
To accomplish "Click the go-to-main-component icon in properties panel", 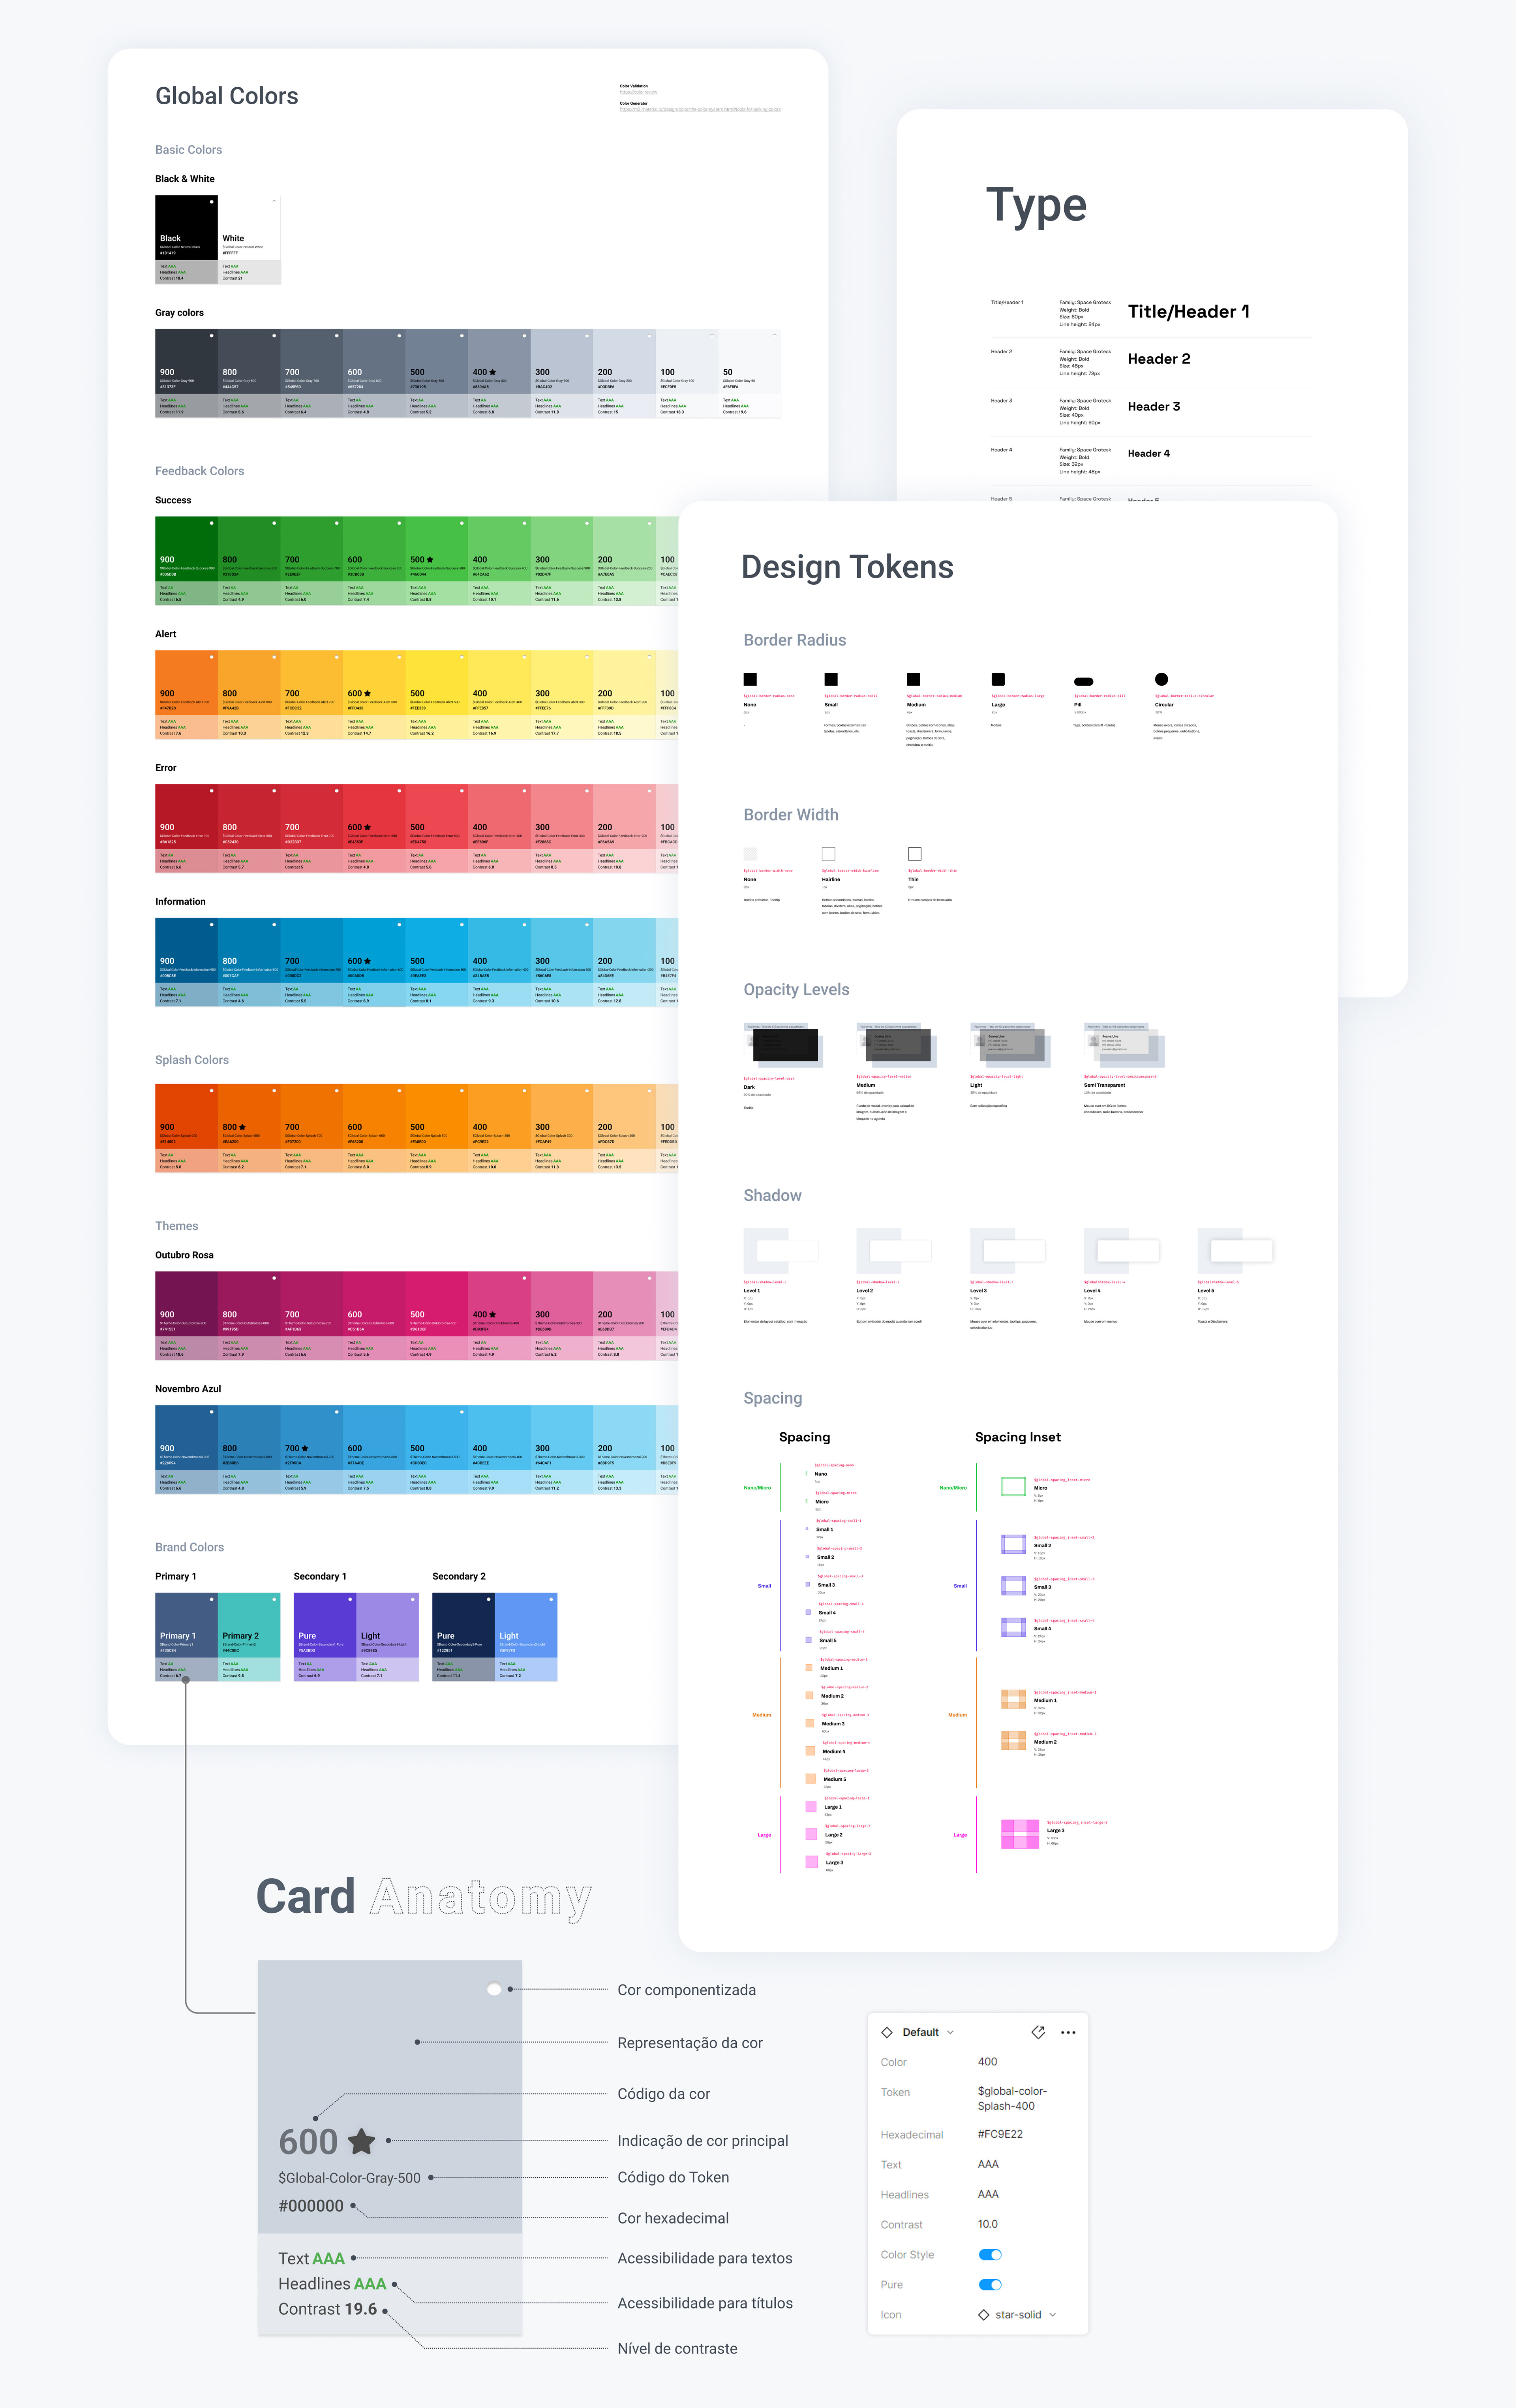I will [1038, 2032].
